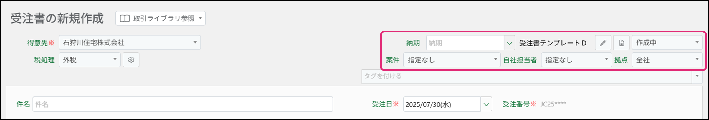Open the 自社担当者 dropdown
709x120 pixels.
point(606,60)
